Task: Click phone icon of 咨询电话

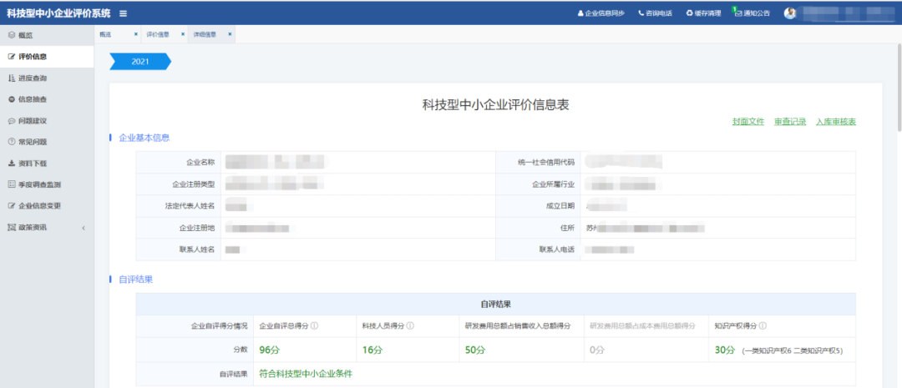Action: point(641,13)
